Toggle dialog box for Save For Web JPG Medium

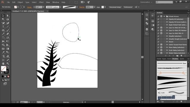161,30
